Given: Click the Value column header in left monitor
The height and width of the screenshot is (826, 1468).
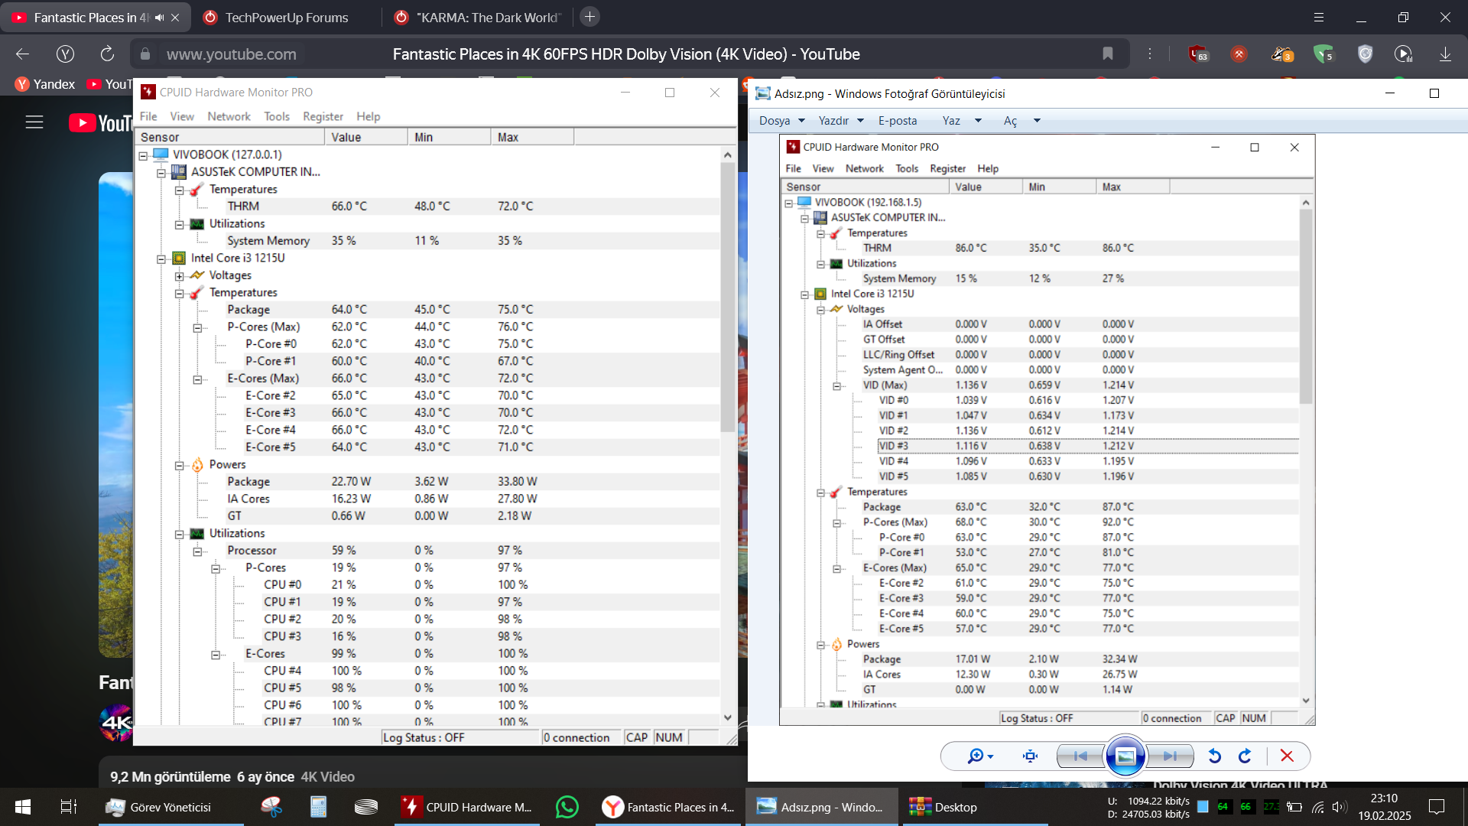Looking at the screenshot, I should [x=366, y=137].
